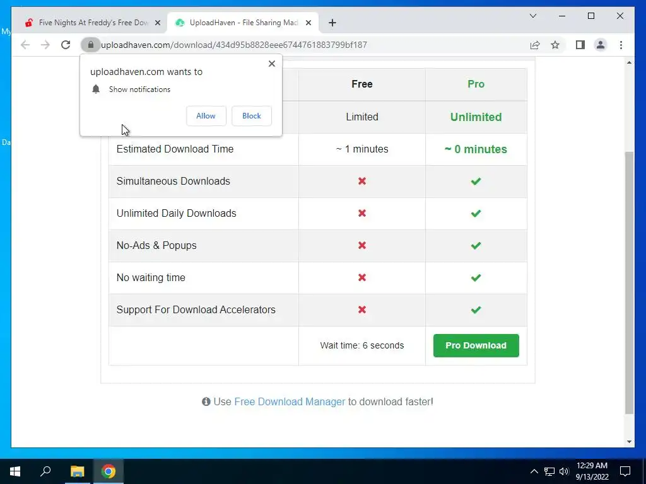
Task: Click the 'uploadhaven.com wants to' heading
Action: (x=146, y=72)
